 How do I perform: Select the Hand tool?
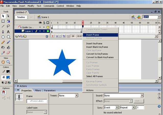3,62
